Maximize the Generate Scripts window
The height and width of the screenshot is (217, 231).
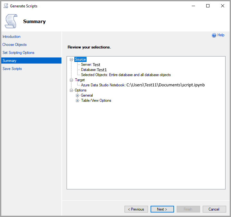coord(208,6)
